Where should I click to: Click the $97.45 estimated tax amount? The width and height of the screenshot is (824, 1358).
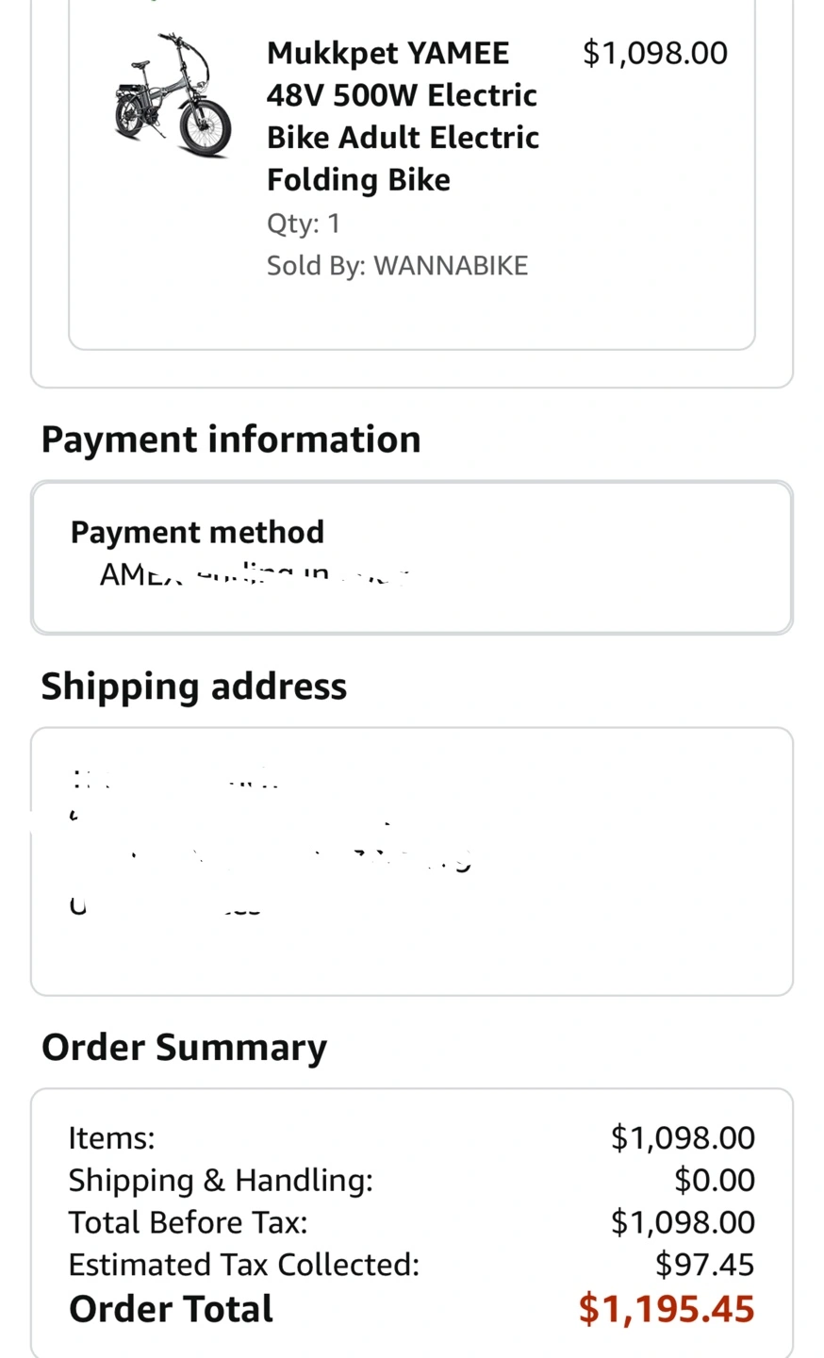pos(705,1266)
